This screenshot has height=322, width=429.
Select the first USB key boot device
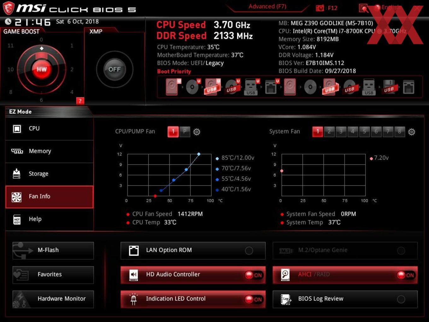point(251,87)
